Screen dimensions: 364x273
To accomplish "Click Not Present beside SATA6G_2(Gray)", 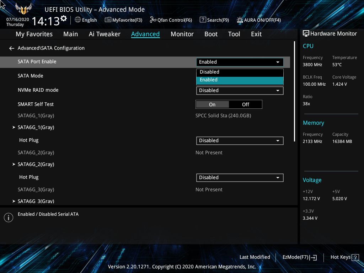I will [x=209, y=152].
